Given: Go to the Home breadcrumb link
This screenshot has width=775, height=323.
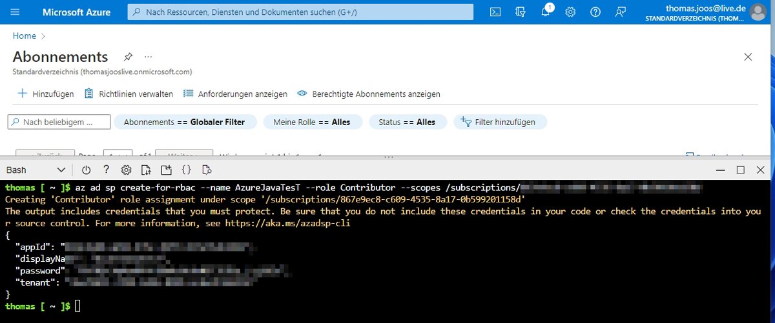Looking at the screenshot, I should coord(25,36).
